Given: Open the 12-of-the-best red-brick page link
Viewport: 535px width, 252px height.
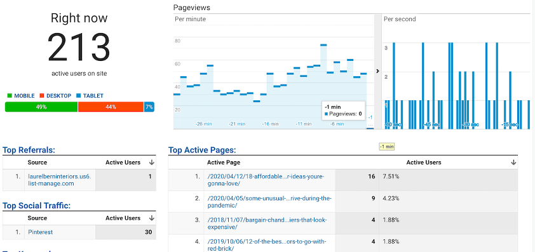Looking at the screenshot, I should click(266, 245).
